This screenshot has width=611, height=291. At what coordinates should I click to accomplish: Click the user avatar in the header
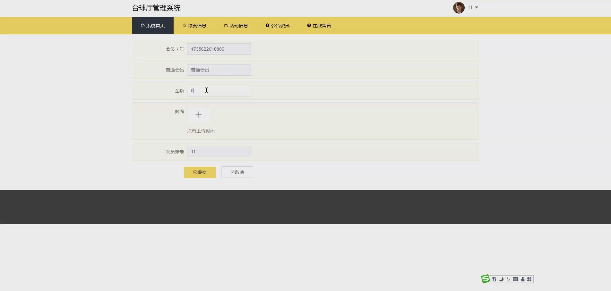coord(459,7)
